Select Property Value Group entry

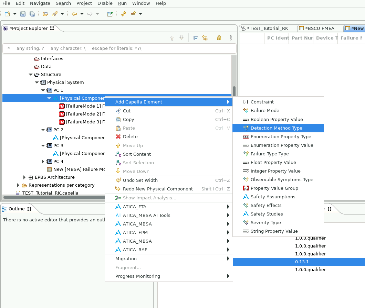click(x=278, y=188)
